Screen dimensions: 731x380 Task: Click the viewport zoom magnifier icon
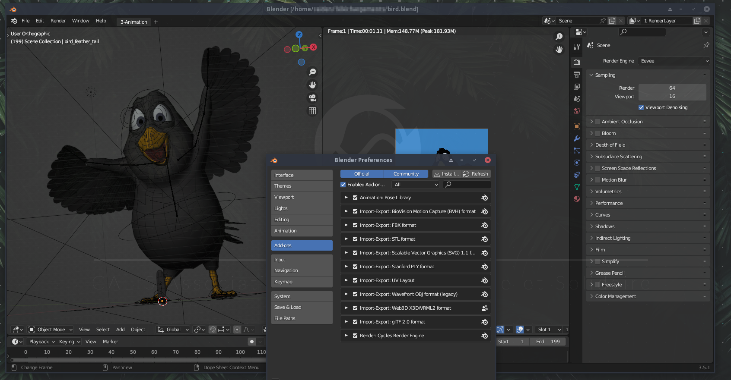[312, 72]
